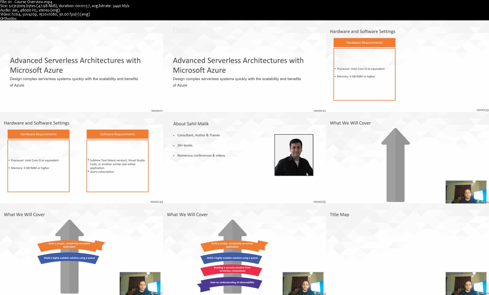Click Sahil Malik's portrait photo
Viewport: 489px width, 295px height.
pyautogui.click(x=294, y=155)
